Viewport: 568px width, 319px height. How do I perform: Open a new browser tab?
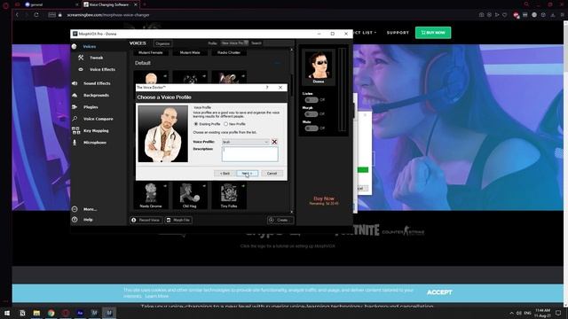(144, 4)
